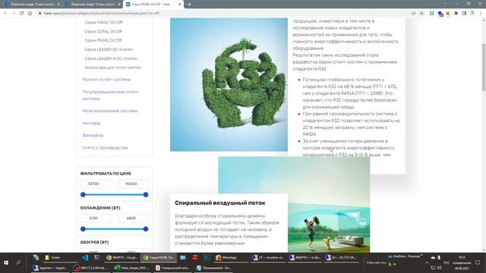Open the Hyperion taskbar item
This screenshot has height=273, width=486.
point(50,268)
